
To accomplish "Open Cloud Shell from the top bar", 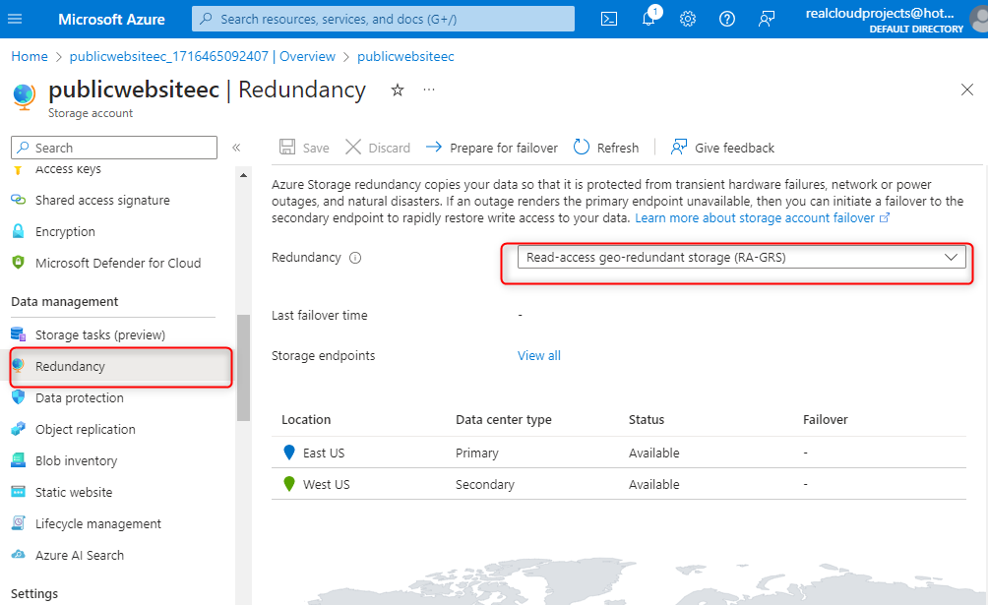I will tap(610, 19).
